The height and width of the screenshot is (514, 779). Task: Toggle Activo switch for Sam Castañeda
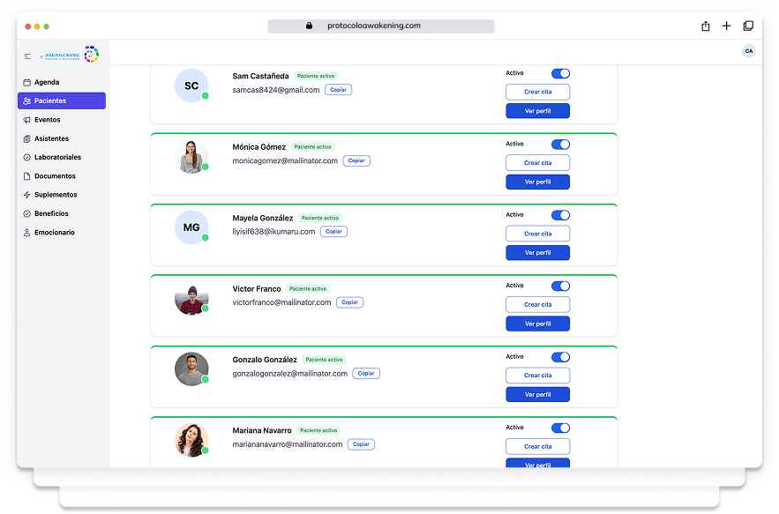(560, 73)
